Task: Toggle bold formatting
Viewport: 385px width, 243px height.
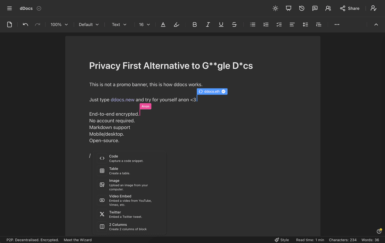Action: pyautogui.click(x=194, y=24)
